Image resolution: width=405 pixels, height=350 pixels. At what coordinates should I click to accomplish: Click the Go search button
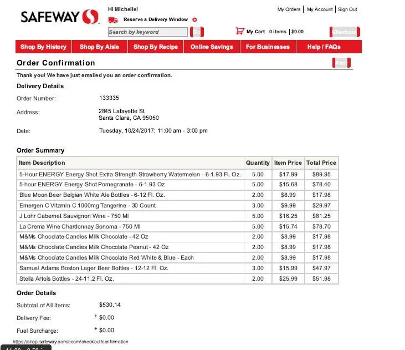[x=197, y=32]
